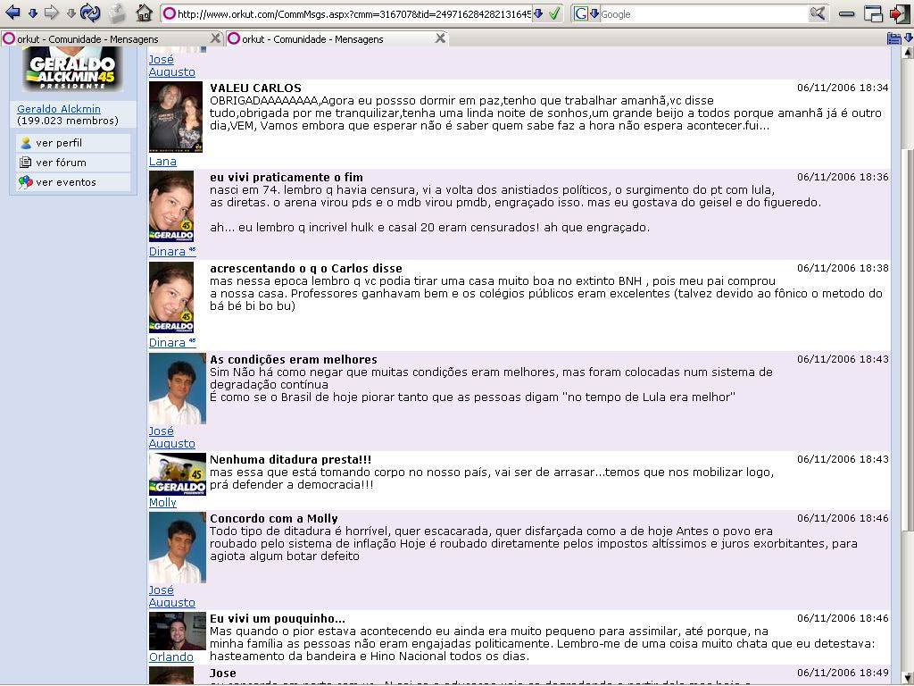The width and height of the screenshot is (914, 686).
Task: Click the forum document icon beside ver fórum
Action: [x=25, y=163]
